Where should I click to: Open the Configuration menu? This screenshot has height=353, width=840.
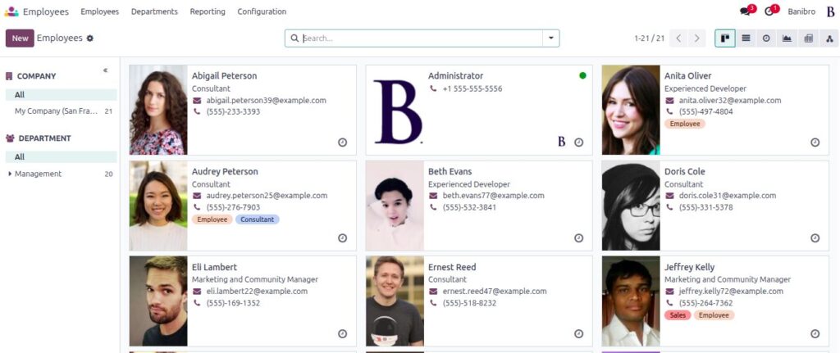pyautogui.click(x=262, y=11)
